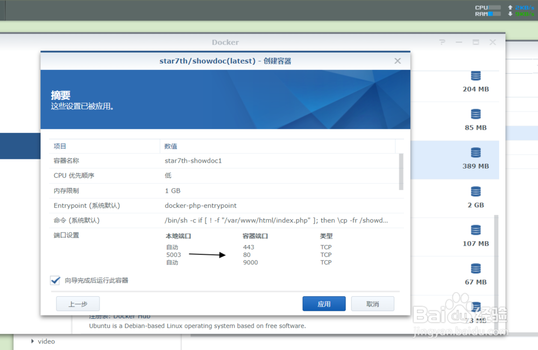Click the 2 GB image database icon
This screenshot has height=350, width=538.
point(476,191)
